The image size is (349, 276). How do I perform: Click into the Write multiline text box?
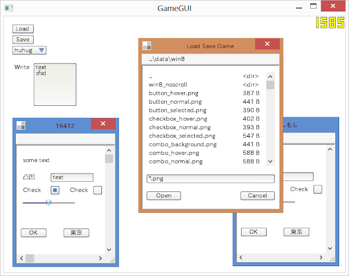55,85
